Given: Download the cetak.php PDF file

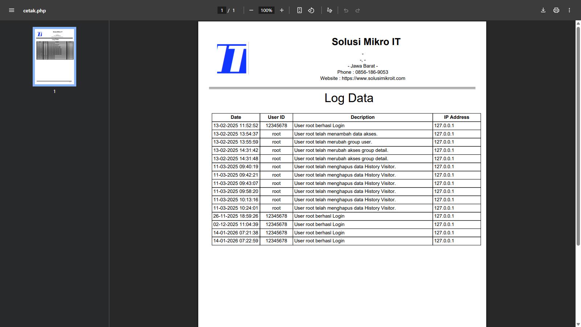Looking at the screenshot, I should pos(543,10).
